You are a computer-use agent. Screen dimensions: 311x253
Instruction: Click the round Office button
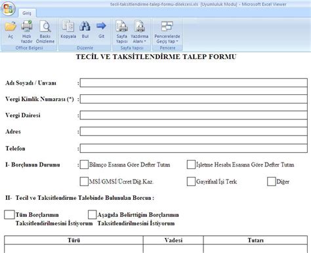pos(9,9)
